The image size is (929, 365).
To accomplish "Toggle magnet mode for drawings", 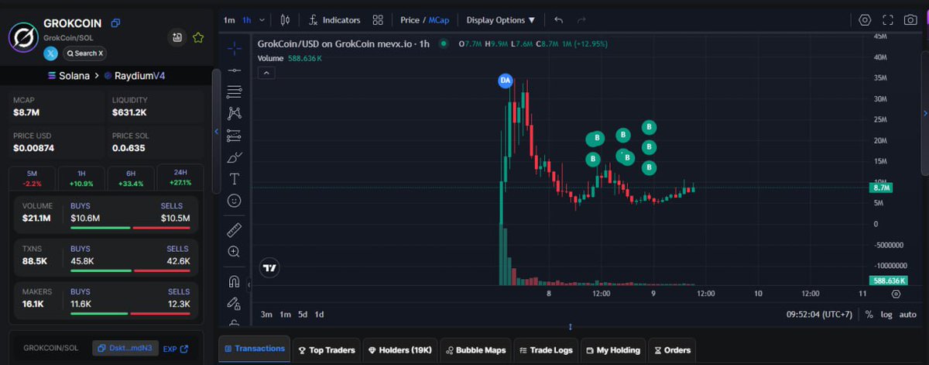I will tap(235, 281).
